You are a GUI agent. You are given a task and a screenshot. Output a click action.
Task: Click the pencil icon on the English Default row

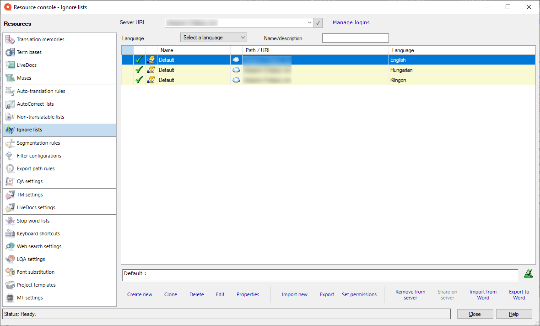[150, 60]
